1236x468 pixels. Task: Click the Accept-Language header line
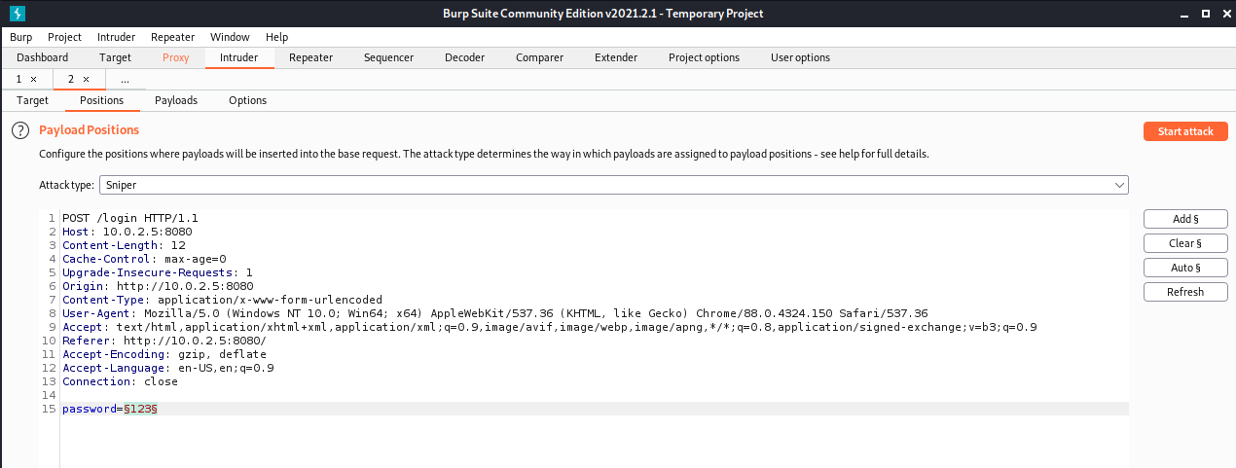click(x=167, y=368)
